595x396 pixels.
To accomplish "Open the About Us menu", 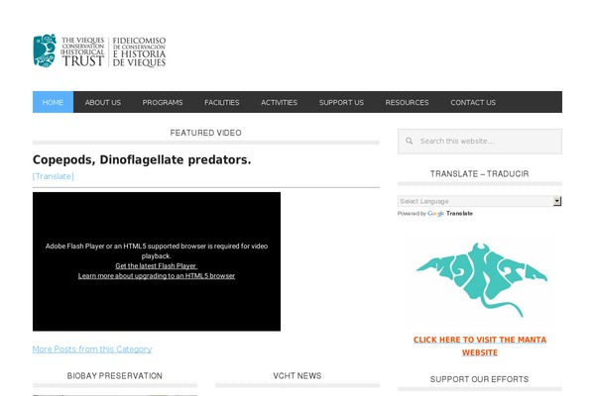I will [103, 102].
